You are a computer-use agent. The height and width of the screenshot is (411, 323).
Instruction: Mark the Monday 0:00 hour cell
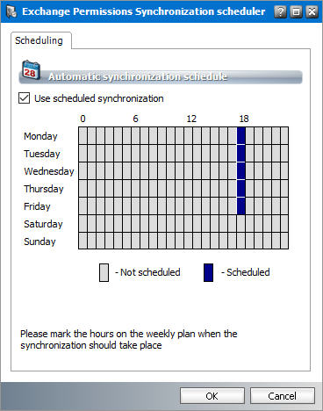(x=83, y=136)
